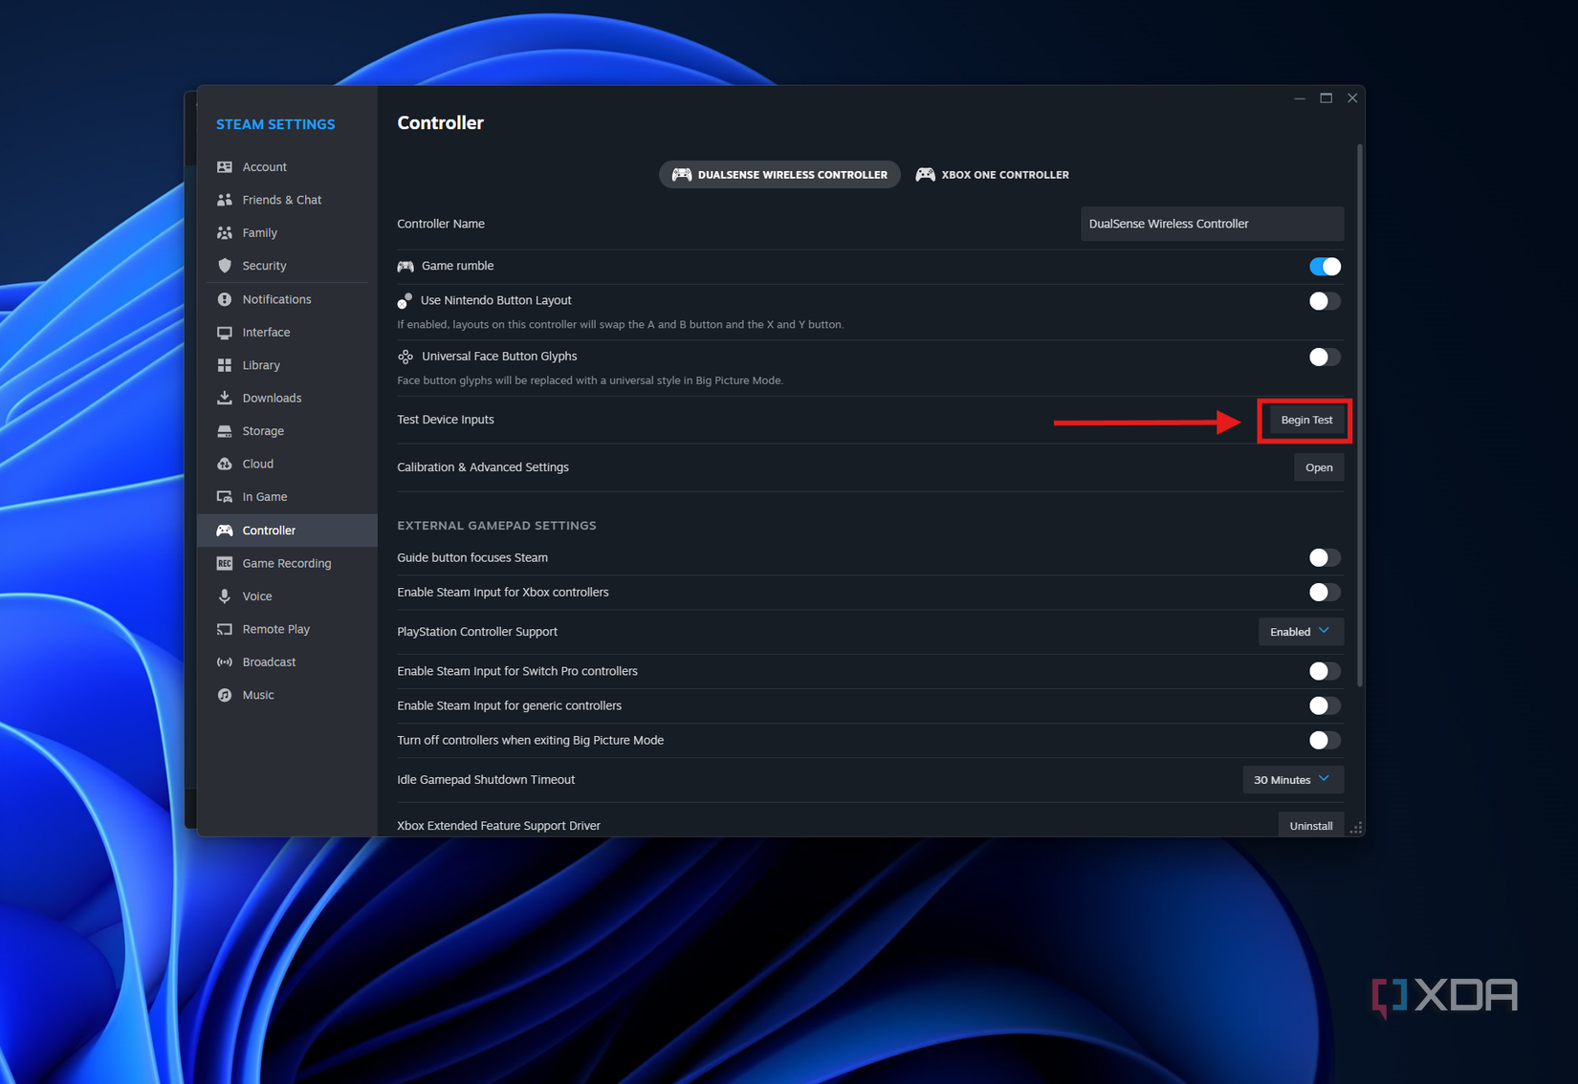Click the Security shield icon

pyautogui.click(x=224, y=266)
